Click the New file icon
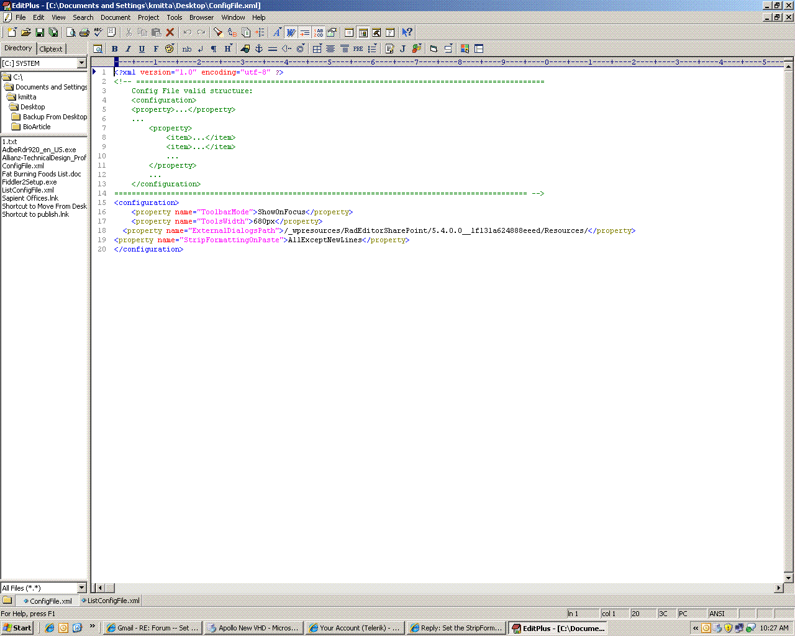This screenshot has width=795, height=636. (x=12, y=32)
